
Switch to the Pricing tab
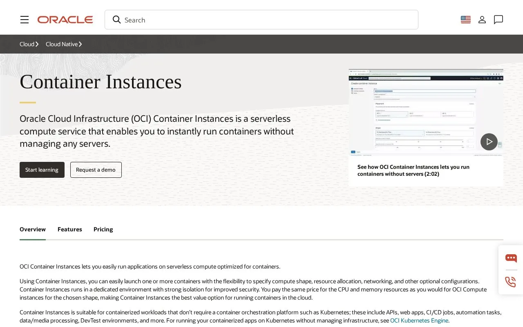tap(103, 229)
